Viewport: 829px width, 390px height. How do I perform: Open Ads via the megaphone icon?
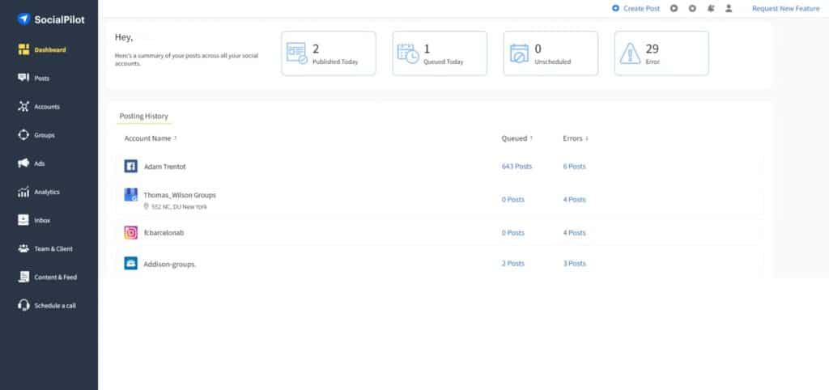pyautogui.click(x=23, y=163)
